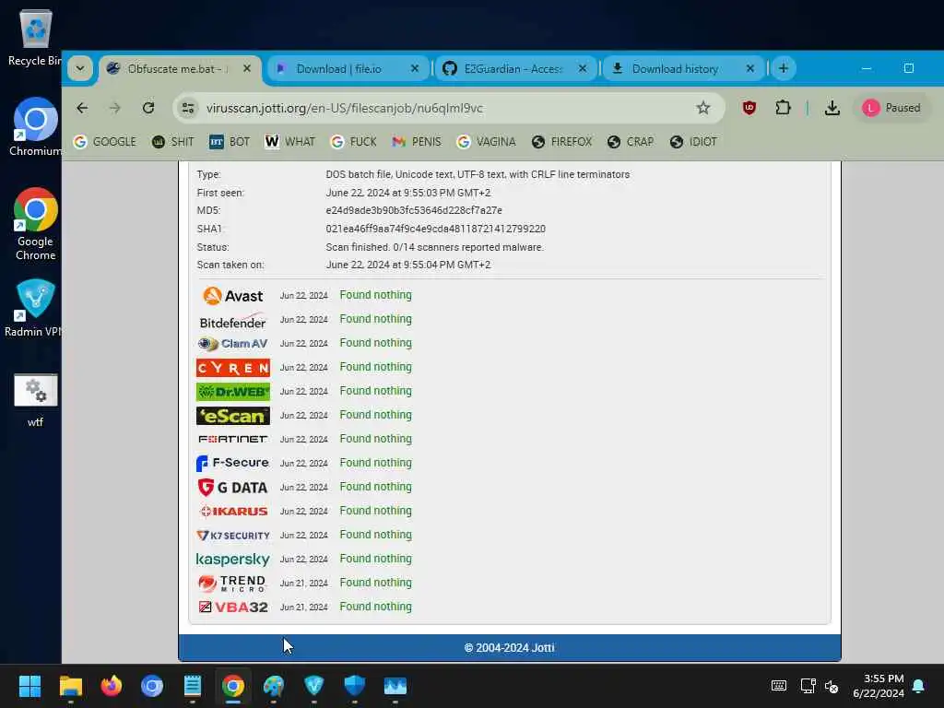This screenshot has height=708, width=944.
Task: Click the CYREN scanner logo
Action: 232,368
